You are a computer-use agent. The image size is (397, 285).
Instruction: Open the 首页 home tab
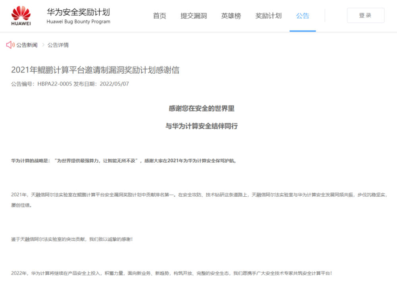160,16
